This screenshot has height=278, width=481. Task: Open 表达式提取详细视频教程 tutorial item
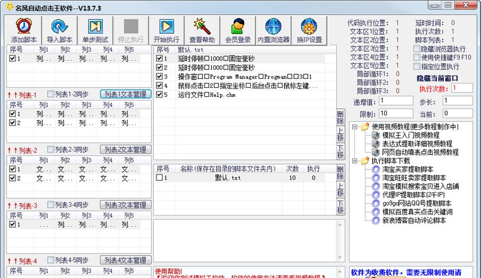tap(417, 144)
